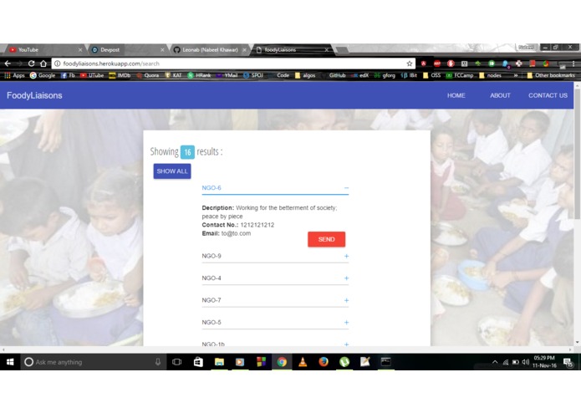The image size is (581, 413).
Task: Open the SPOJ bookmark
Action: (x=253, y=75)
